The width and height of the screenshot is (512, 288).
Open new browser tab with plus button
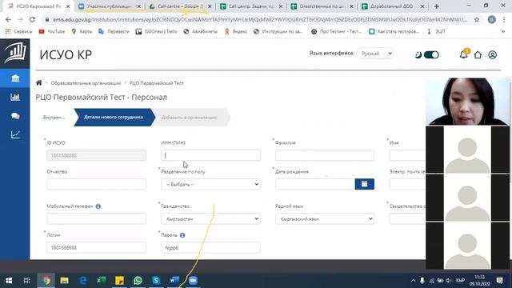[437, 6]
